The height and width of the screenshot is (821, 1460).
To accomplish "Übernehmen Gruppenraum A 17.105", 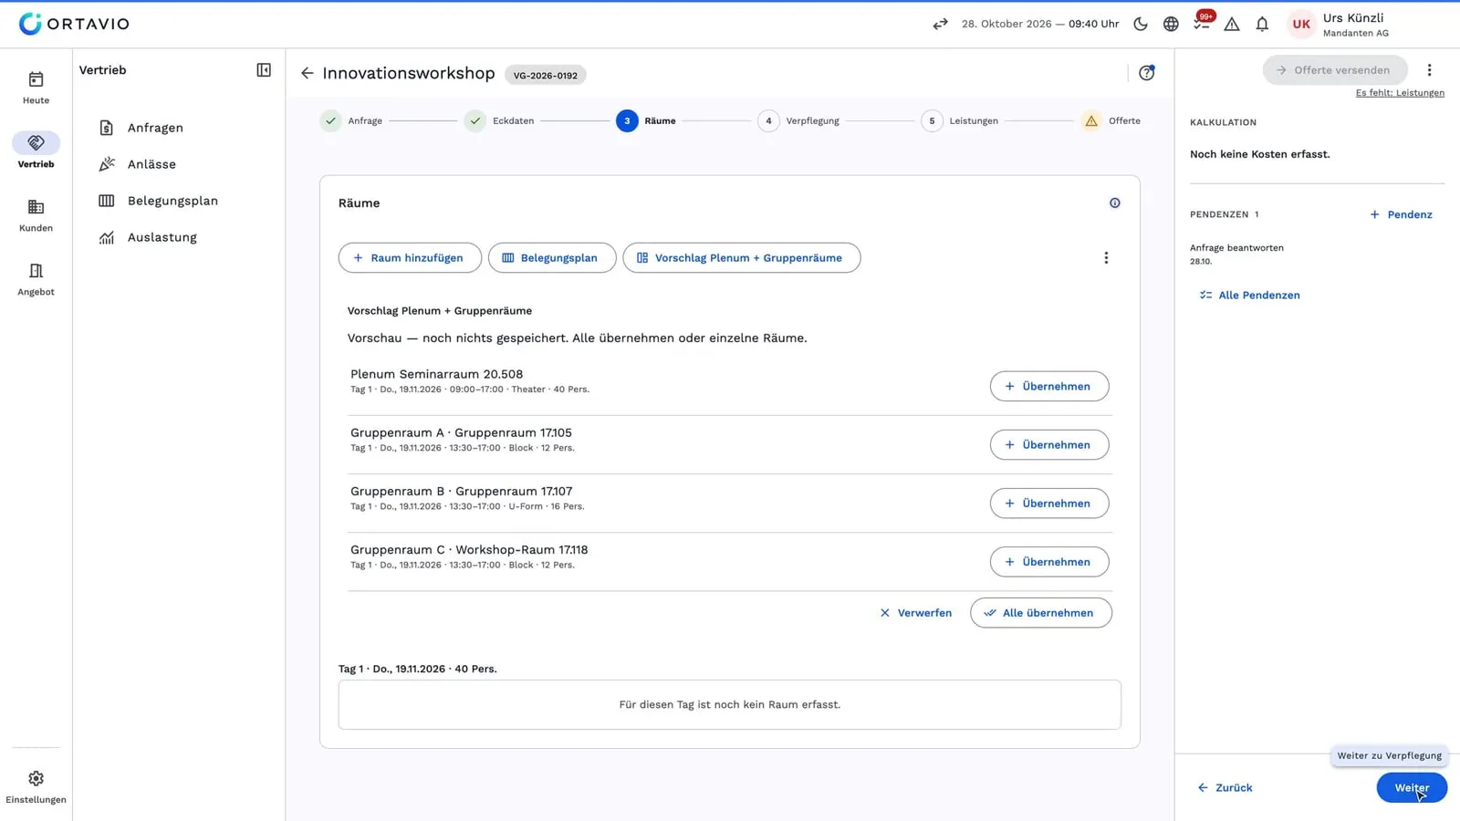I will point(1049,444).
